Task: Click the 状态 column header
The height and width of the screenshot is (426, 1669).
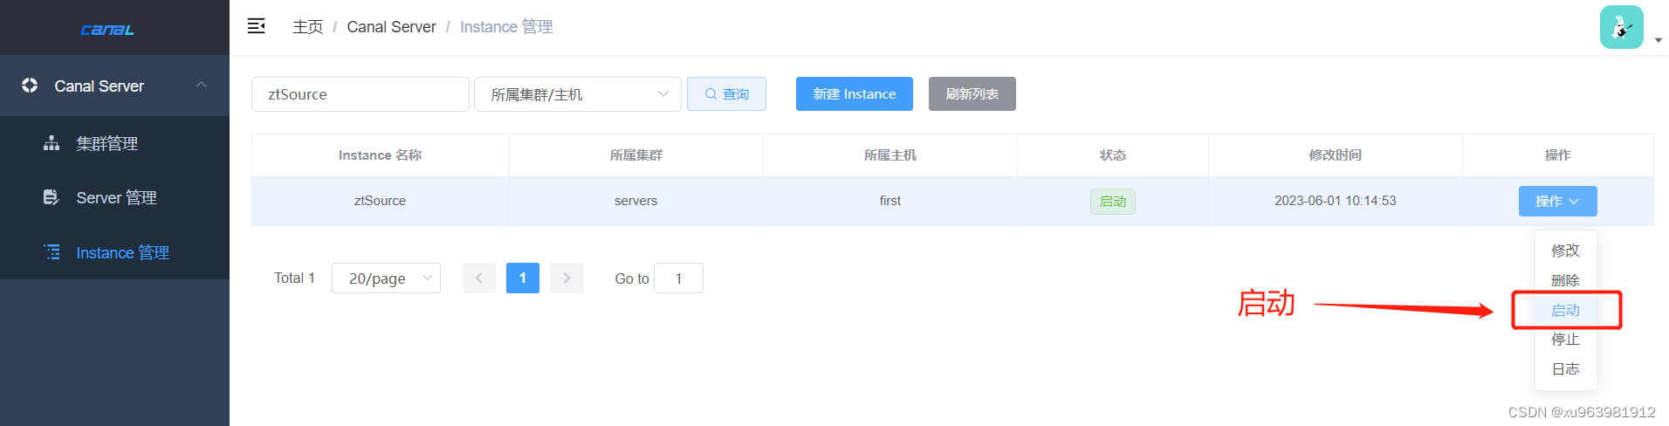Action: click(1112, 155)
